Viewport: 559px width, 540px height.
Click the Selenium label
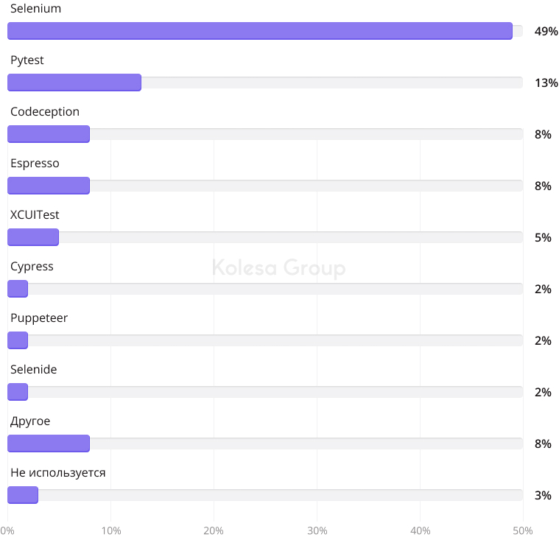35,9
